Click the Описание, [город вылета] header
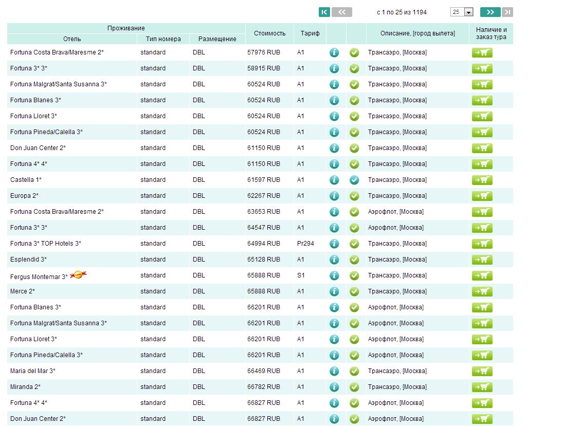 coord(417,33)
